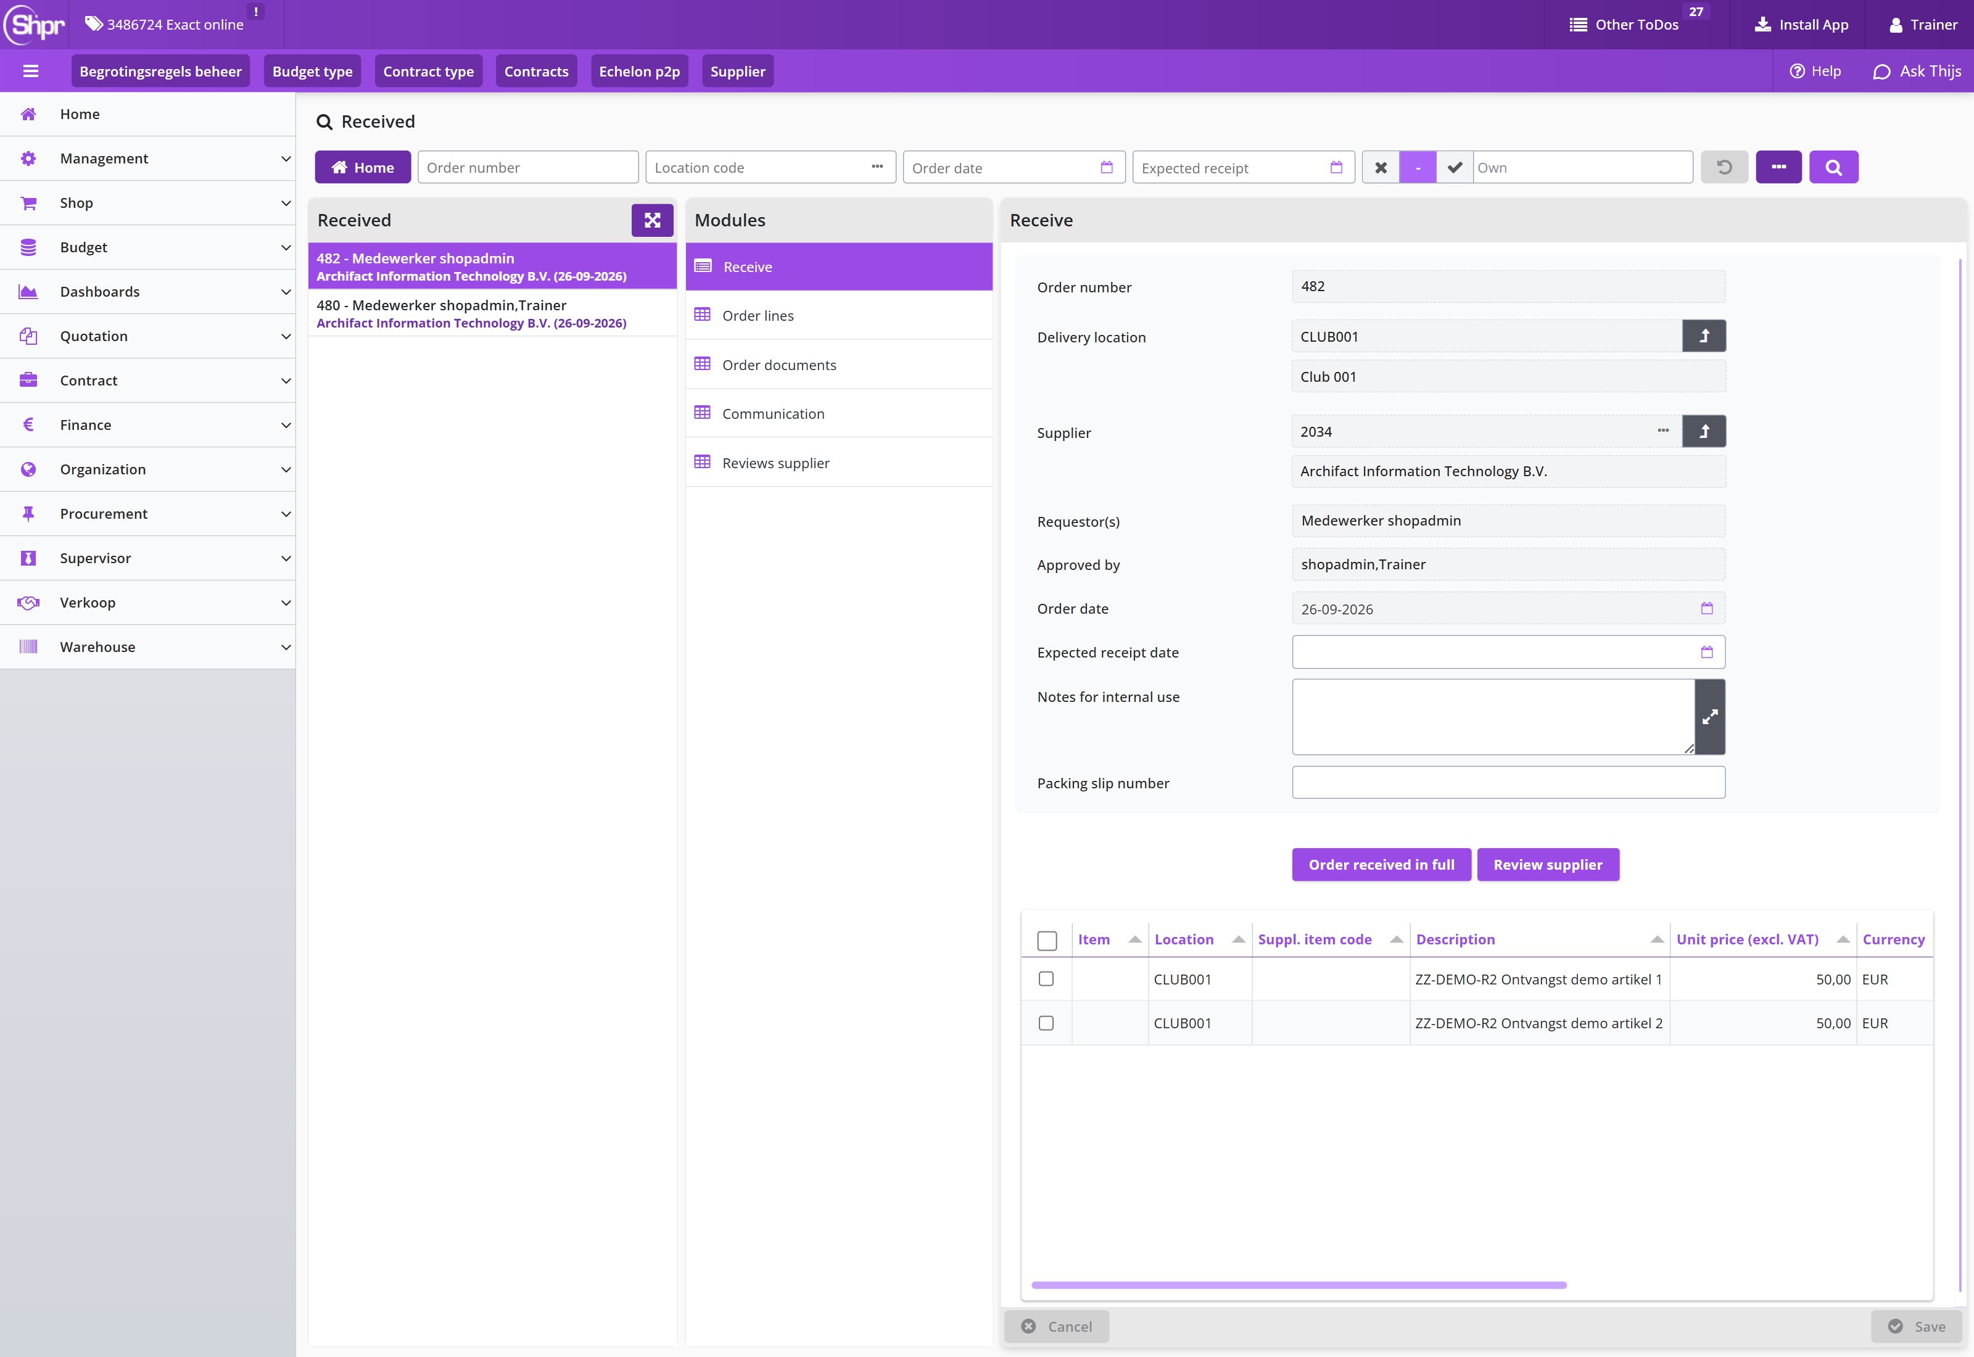Click the horizontal scrollbar under the table
The image size is (1974, 1357).
(1298, 1285)
